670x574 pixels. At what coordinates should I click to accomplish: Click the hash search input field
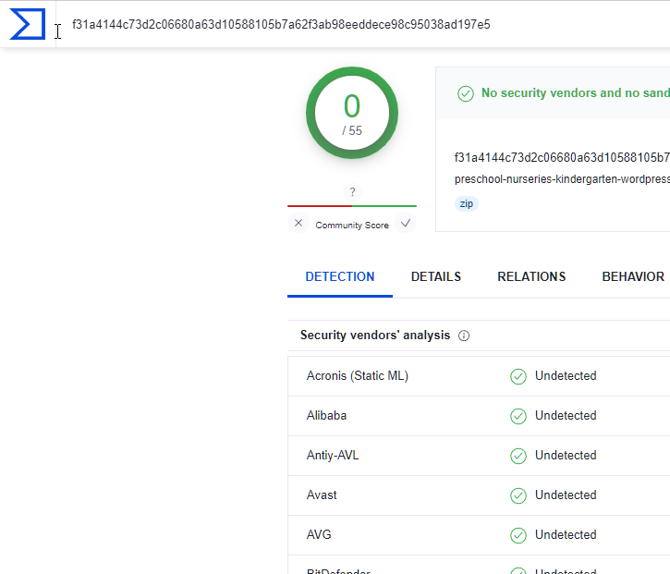(x=363, y=24)
